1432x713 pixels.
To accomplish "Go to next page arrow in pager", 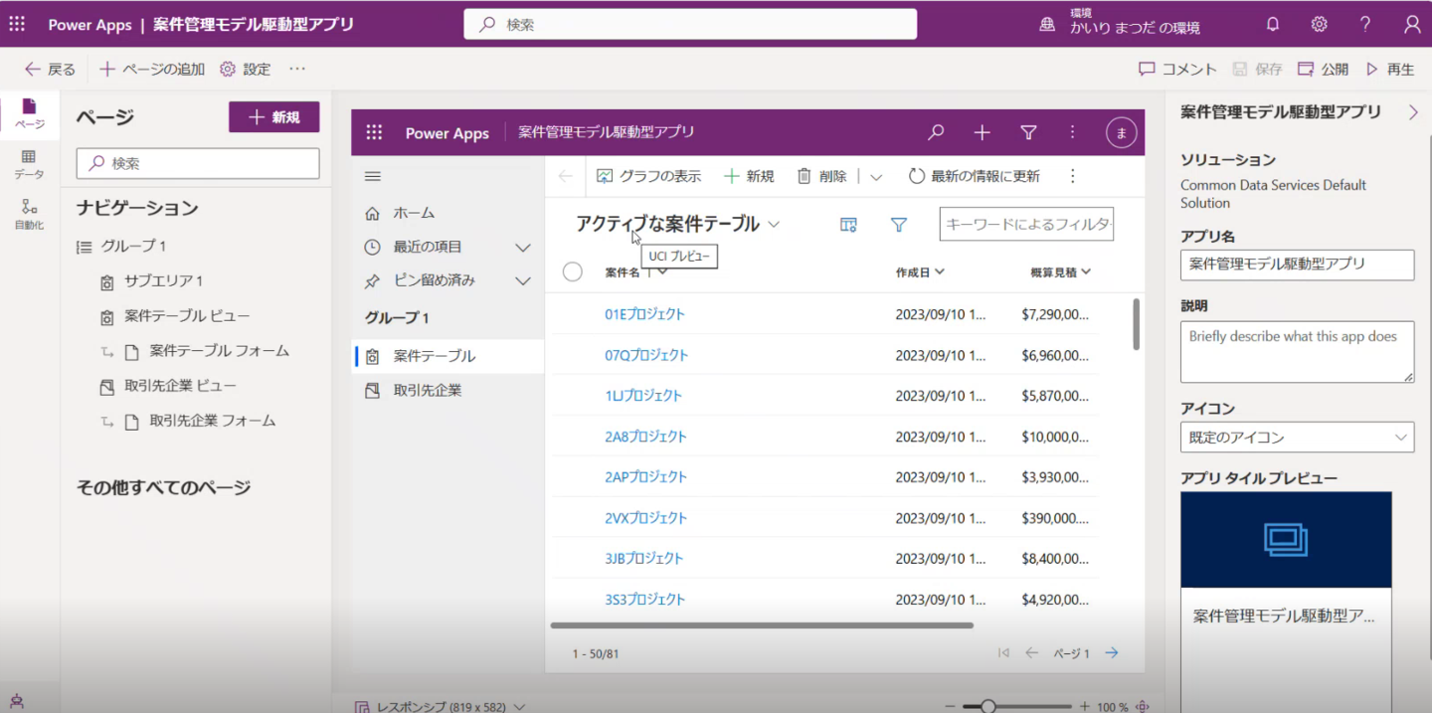I will point(1112,652).
